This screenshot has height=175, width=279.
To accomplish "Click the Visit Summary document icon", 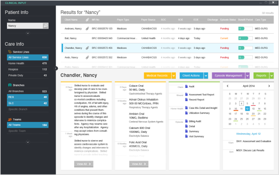I will (x=187, y=136).
